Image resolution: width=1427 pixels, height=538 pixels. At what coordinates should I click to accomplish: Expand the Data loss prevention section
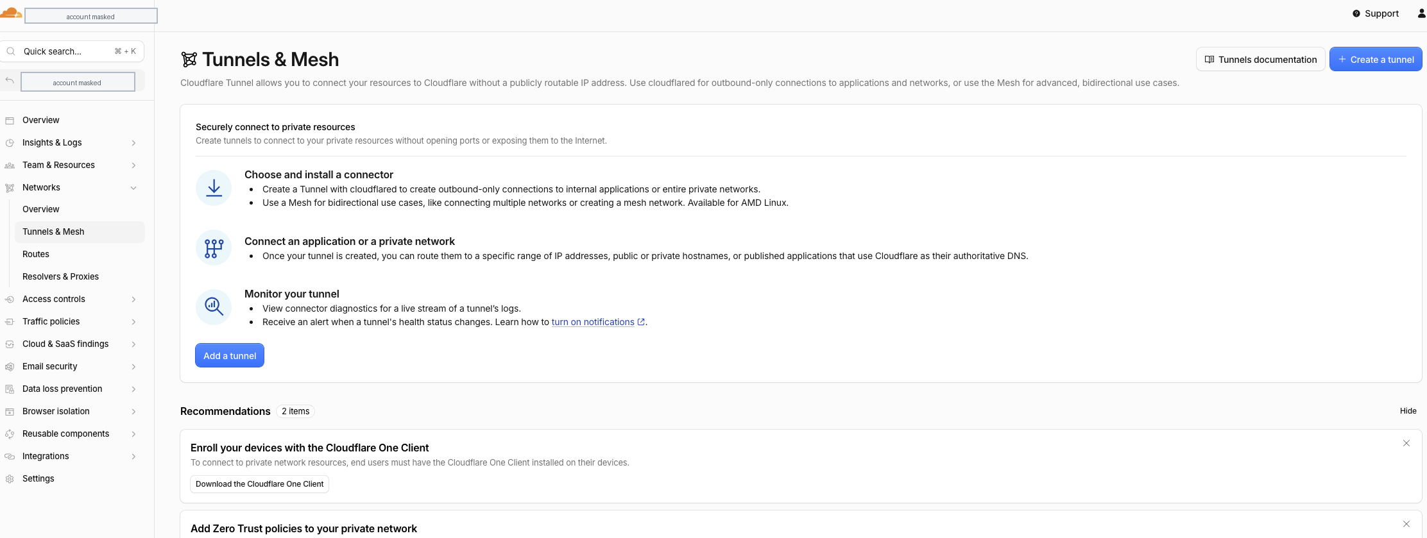click(133, 389)
